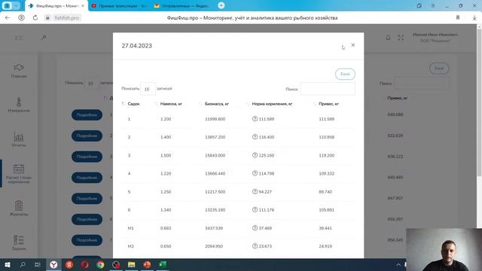Click Excel button on background page
The image size is (482, 271).
click(x=439, y=69)
